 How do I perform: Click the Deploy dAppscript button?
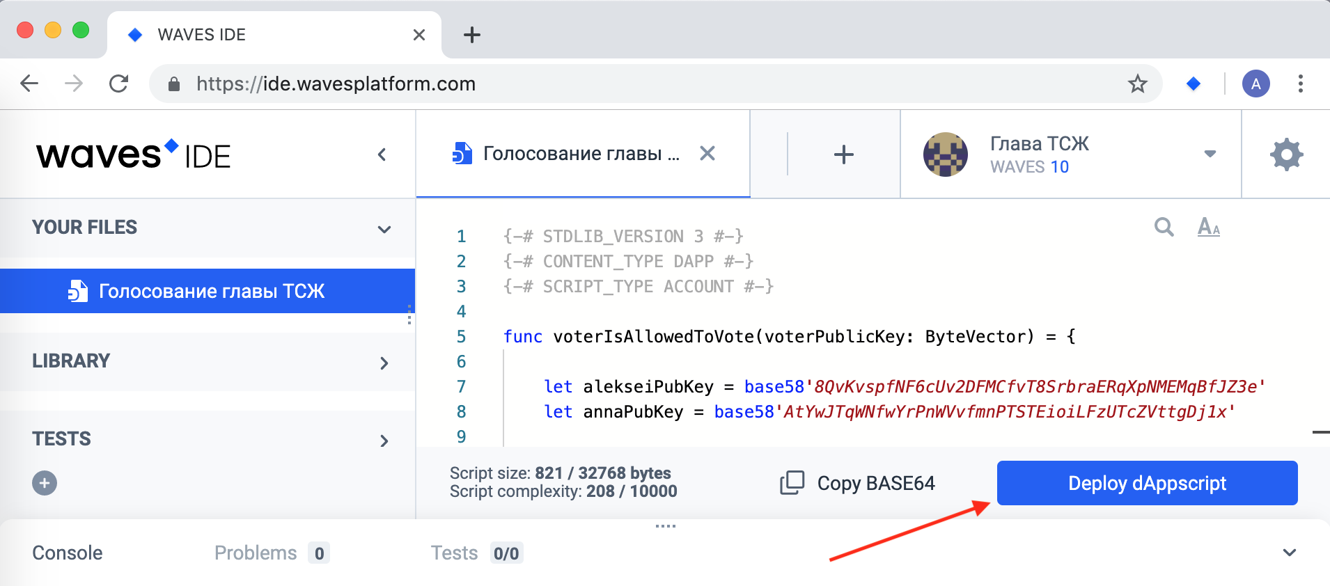click(x=1147, y=483)
